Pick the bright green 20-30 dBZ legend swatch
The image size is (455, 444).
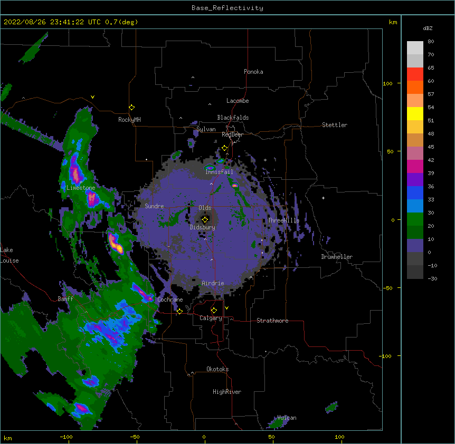(415, 219)
